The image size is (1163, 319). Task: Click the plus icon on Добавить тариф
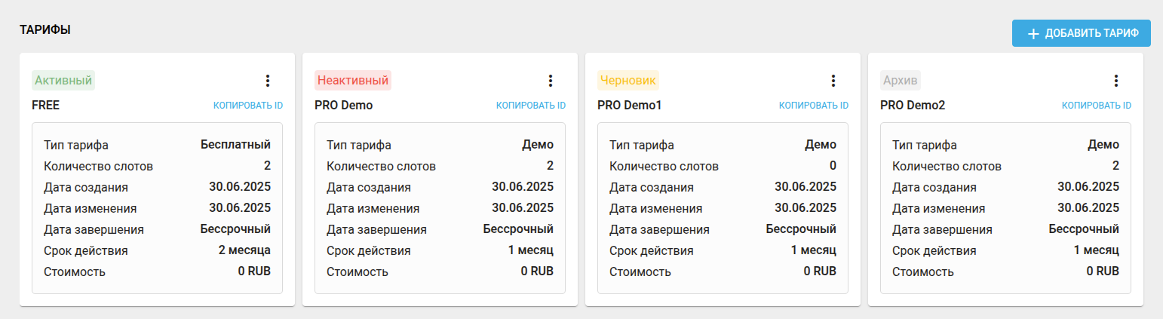(1033, 34)
